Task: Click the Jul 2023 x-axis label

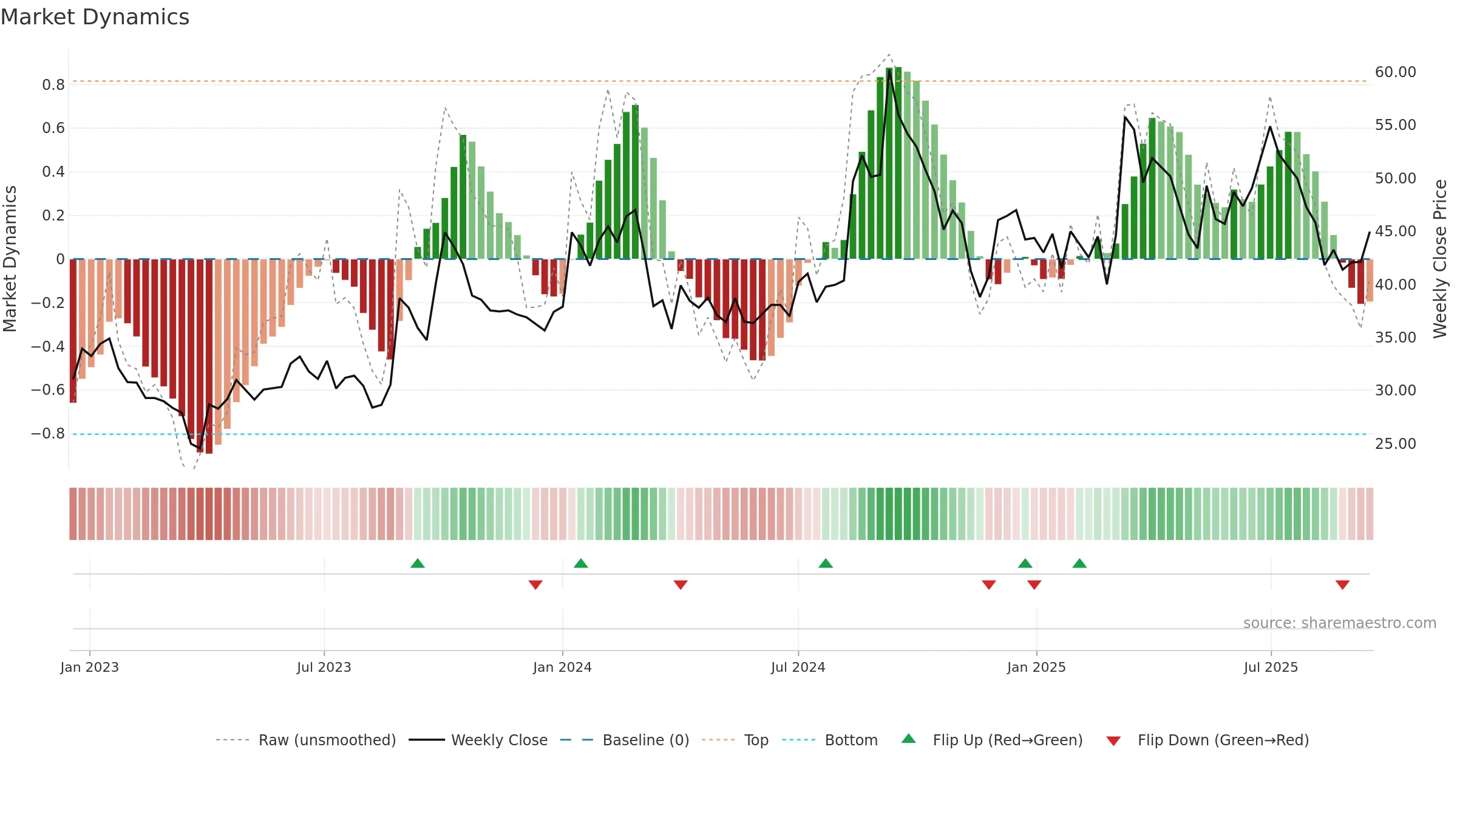Action: 324,667
